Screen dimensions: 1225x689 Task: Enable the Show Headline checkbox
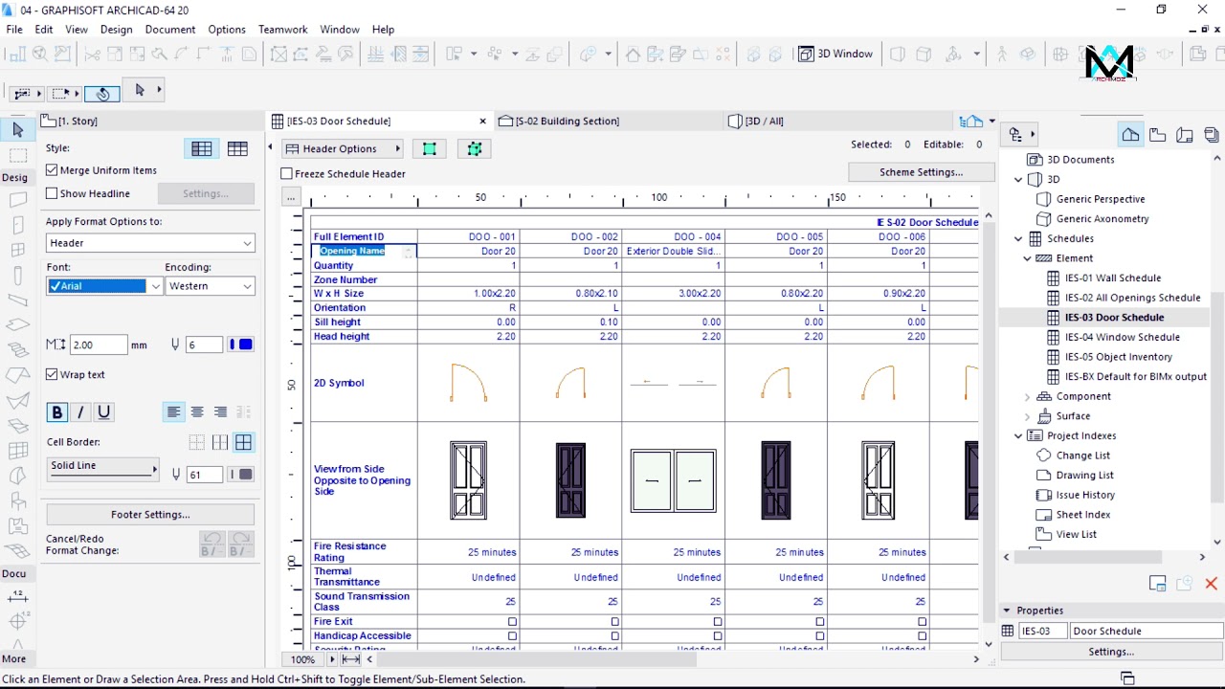coord(53,193)
